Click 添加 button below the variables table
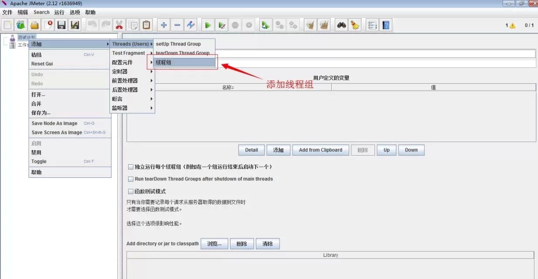Image resolution: width=538 pixels, height=279 pixels. [x=278, y=150]
